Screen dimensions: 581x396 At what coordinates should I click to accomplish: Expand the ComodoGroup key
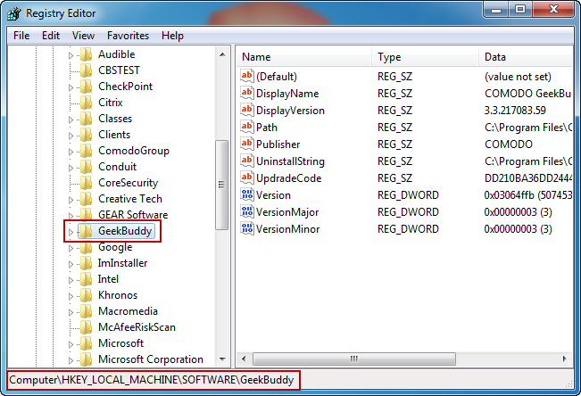tap(71, 152)
